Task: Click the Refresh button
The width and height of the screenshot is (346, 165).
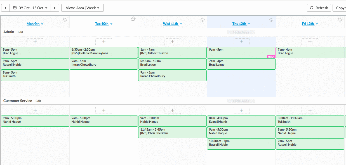Action: 319,8
